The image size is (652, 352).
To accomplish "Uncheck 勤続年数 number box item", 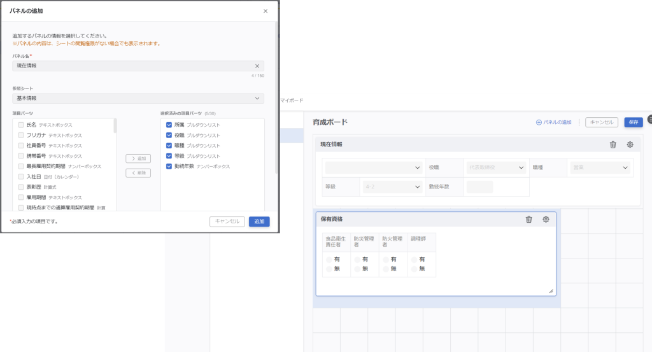I will point(169,166).
